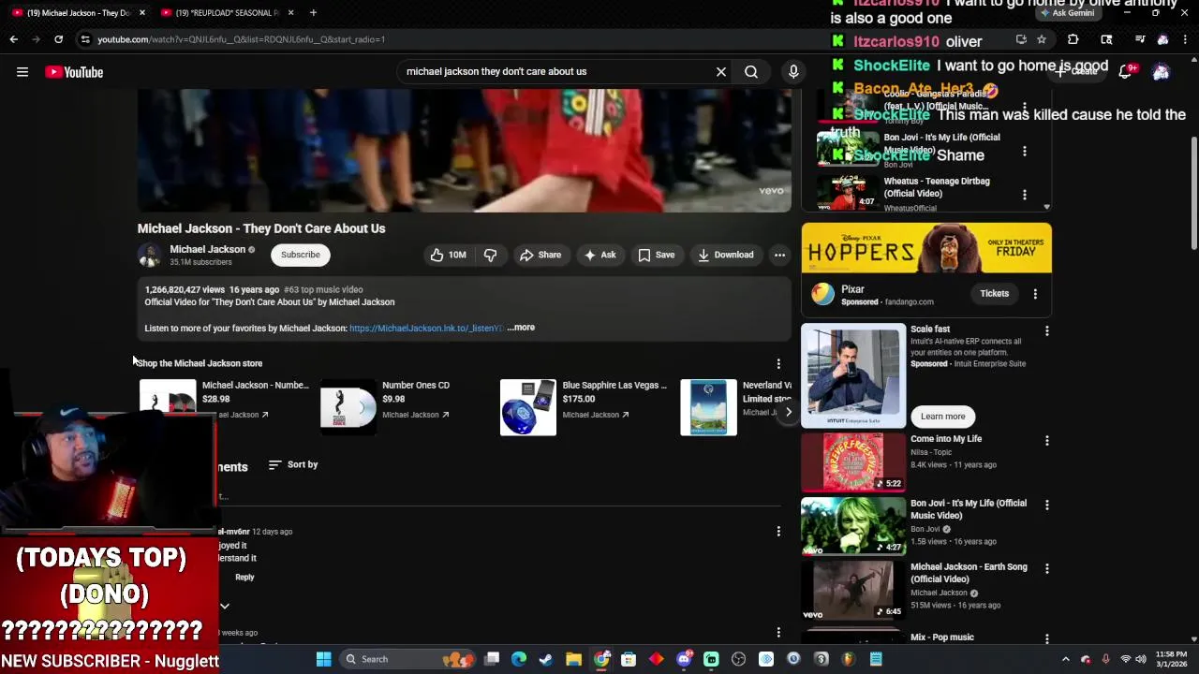The width and height of the screenshot is (1199, 674).
Task: Clear the search box with the X
Action: tap(721, 71)
